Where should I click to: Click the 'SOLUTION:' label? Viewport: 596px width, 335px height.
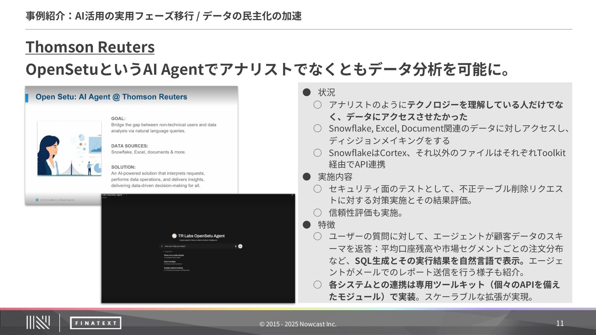coord(123,167)
